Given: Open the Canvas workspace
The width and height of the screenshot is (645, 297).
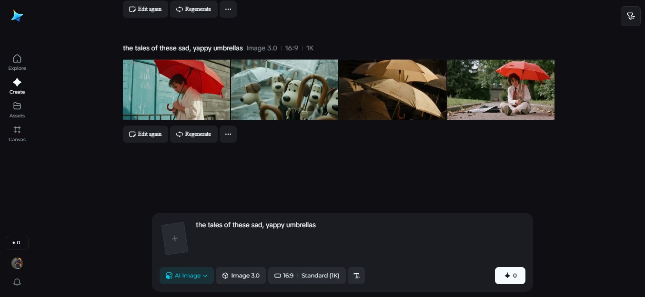Looking at the screenshot, I should coord(17,134).
